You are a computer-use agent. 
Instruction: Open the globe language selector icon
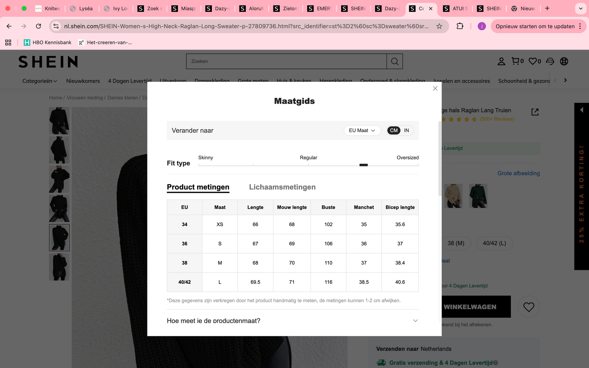pyautogui.click(x=564, y=61)
